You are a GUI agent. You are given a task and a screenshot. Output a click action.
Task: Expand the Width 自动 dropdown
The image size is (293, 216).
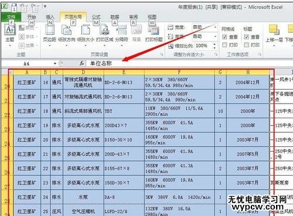215,28
